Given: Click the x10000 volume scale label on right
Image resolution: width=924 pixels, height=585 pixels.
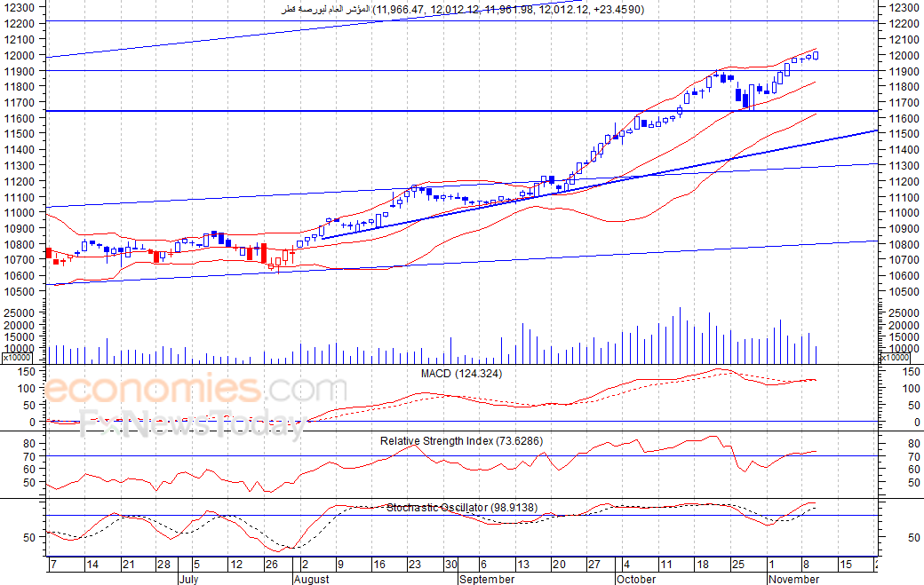Looking at the screenshot, I should pos(895,358).
